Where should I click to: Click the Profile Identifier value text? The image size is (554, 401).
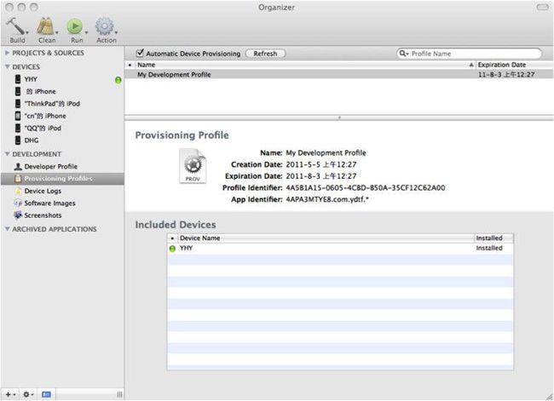pos(366,188)
